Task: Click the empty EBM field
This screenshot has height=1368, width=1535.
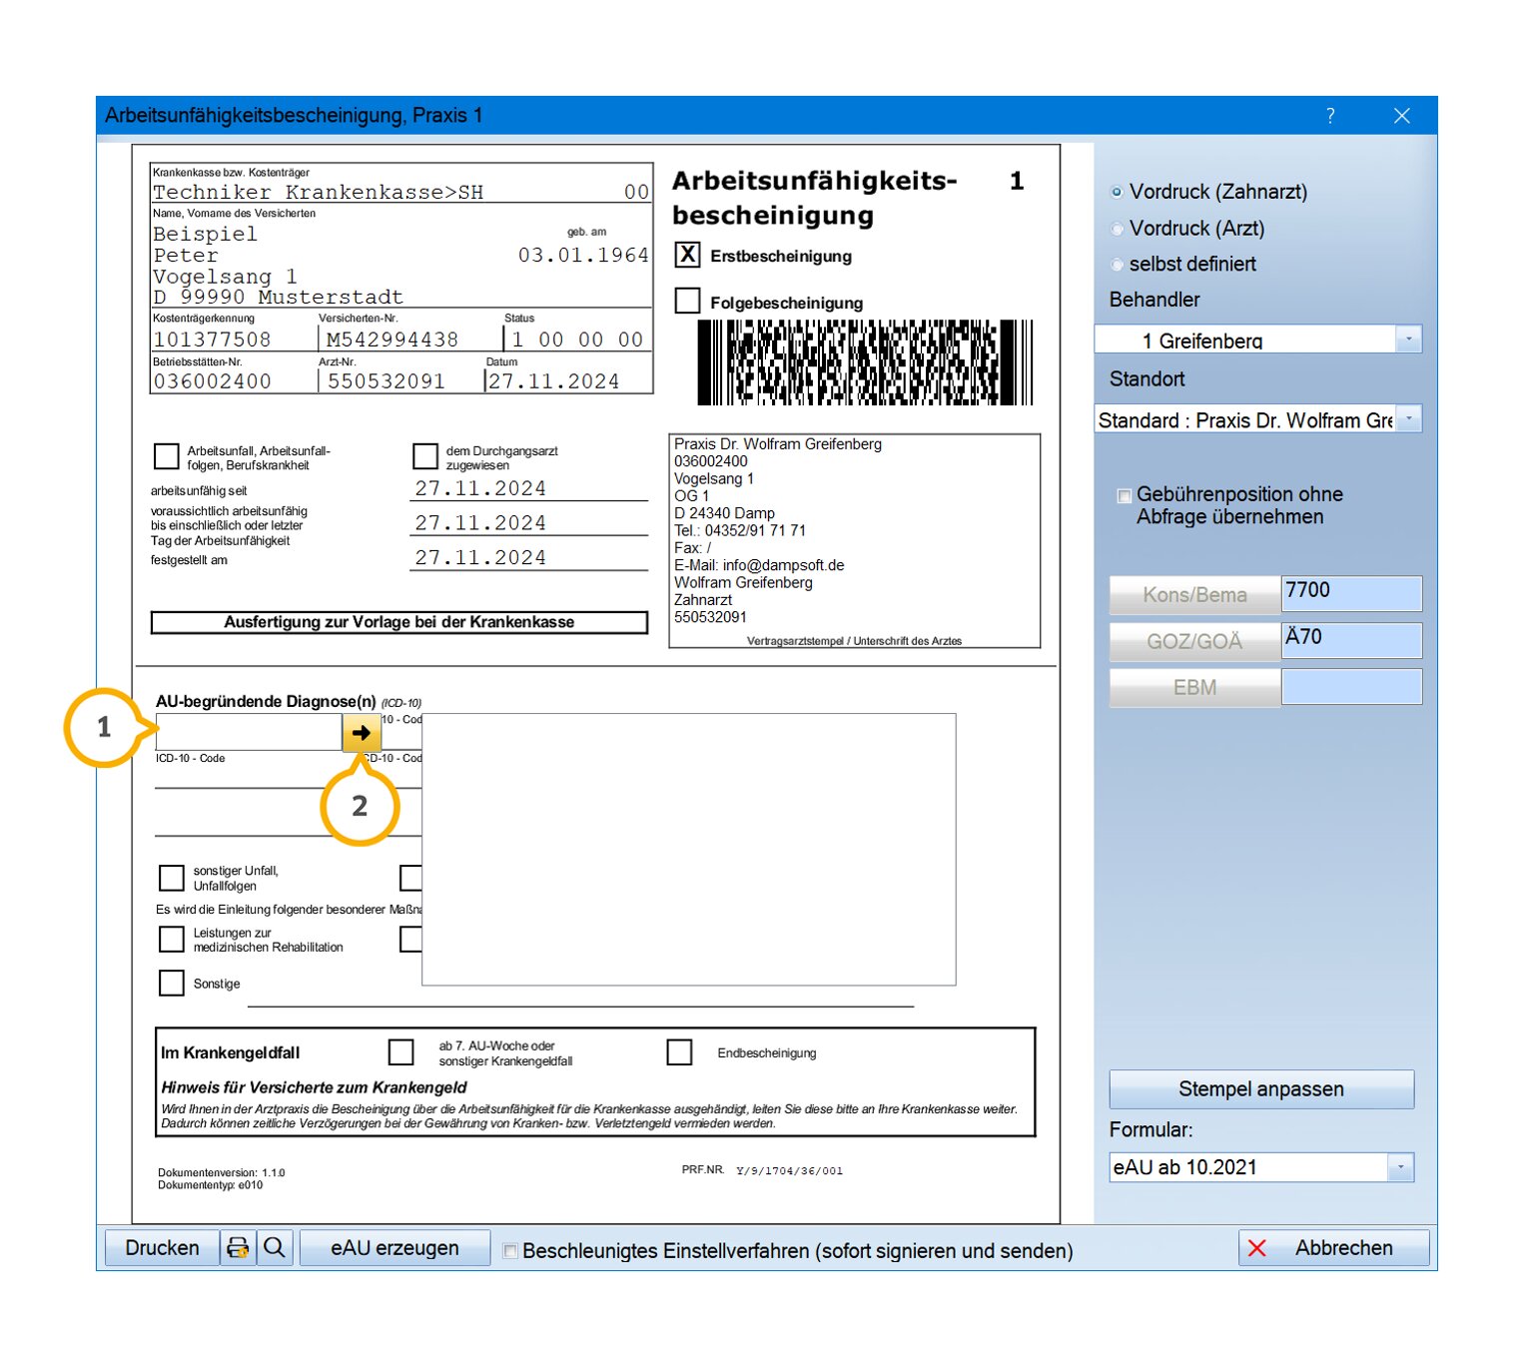Action: pos(1351,686)
